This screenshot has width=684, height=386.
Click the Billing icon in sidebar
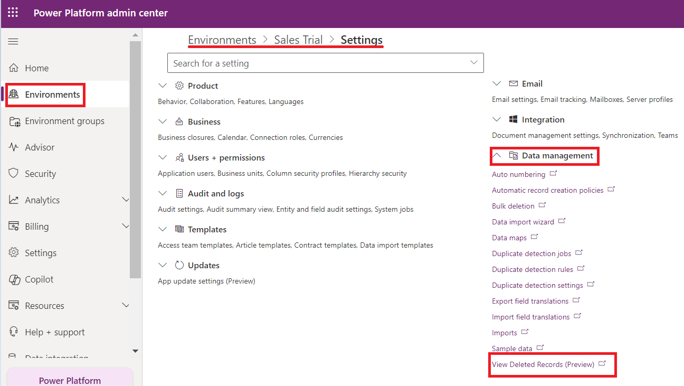point(14,226)
